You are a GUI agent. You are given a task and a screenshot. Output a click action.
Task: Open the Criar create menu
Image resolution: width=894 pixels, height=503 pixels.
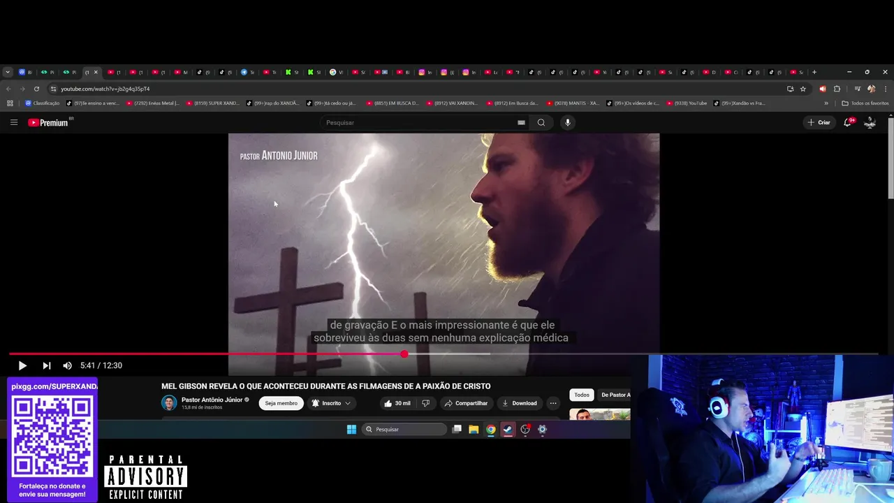pos(819,122)
